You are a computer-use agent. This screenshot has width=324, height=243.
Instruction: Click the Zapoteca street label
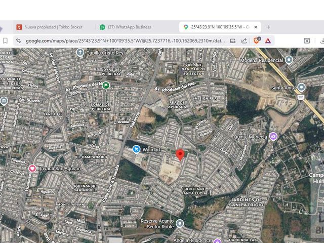pos(83,230)
